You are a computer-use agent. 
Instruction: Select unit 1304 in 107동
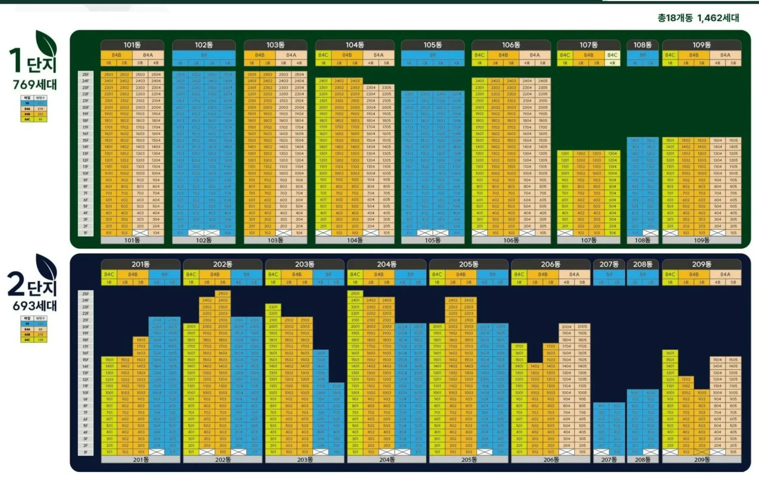click(612, 153)
